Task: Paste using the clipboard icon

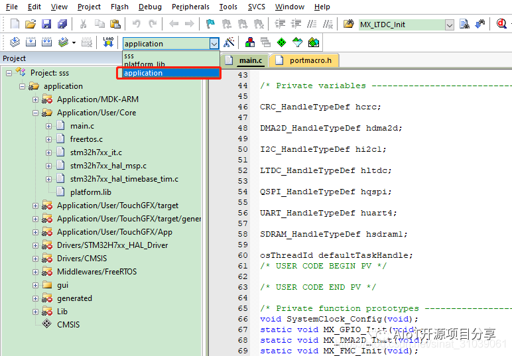Action: point(115,24)
